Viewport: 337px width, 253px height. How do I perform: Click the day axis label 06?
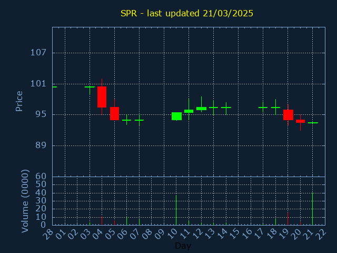(123, 234)
